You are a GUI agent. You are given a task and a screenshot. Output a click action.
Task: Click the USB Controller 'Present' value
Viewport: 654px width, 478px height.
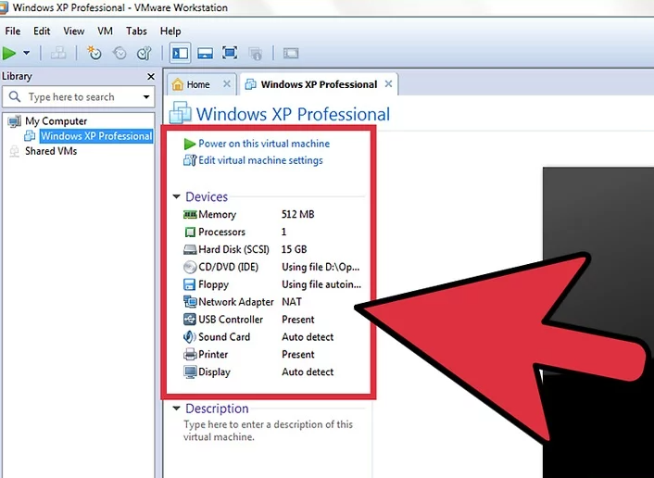coord(297,320)
